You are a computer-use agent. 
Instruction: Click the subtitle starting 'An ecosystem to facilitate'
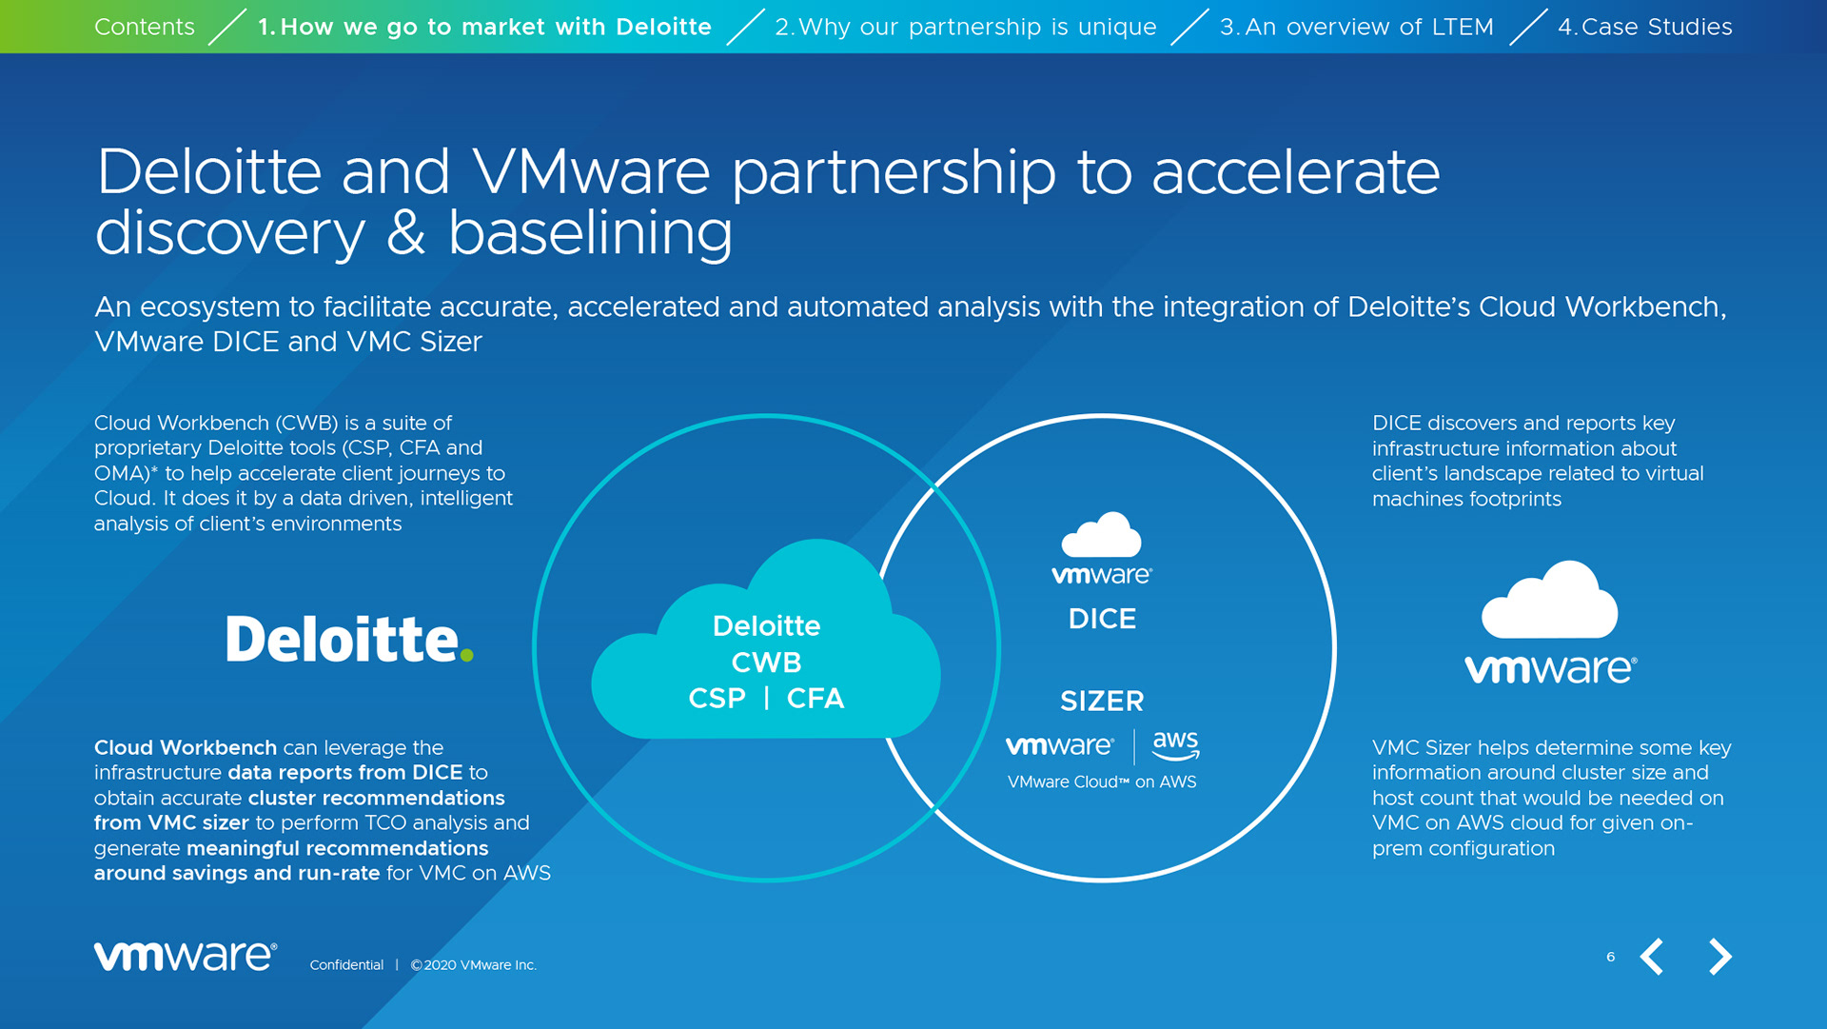911,324
